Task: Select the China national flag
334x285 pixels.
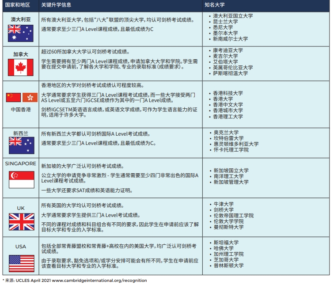Action: point(13,97)
